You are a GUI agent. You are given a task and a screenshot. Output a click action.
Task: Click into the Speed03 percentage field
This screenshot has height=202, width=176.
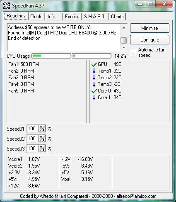click(x=33, y=148)
